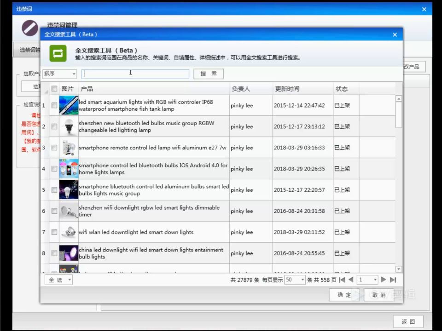442x331 pixels.
Task: Sort by the 产品 column header
Action: coord(154,89)
